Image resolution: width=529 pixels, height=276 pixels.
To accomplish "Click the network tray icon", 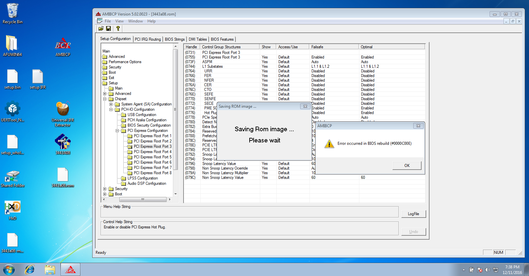I will point(495,270).
